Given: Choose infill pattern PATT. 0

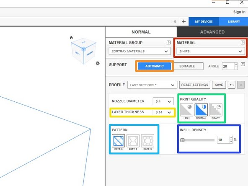Looking at the screenshot, I should pos(118,141).
